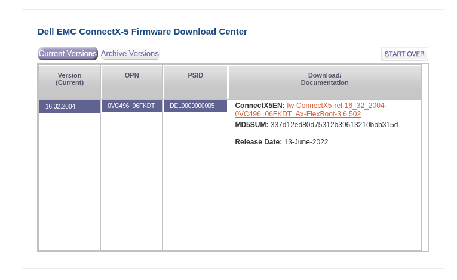Switch to the Current Versions tab

pyautogui.click(x=68, y=54)
